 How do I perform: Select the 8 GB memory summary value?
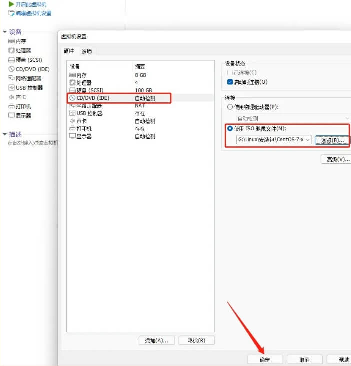tap(140, 75)
